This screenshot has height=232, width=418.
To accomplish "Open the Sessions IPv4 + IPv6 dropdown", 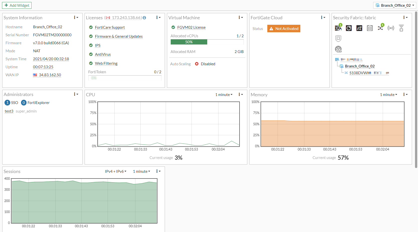I will point(116,171).
